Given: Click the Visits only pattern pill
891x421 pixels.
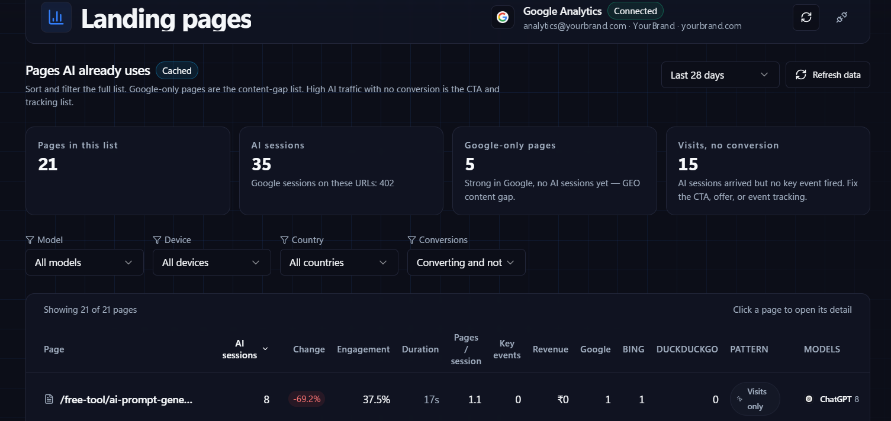Looking at the screenshot, I should click(x=755, y=399).
